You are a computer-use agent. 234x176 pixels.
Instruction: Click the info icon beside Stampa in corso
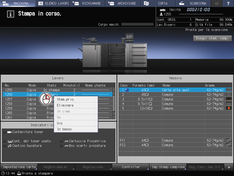click(x=10, y=14)
